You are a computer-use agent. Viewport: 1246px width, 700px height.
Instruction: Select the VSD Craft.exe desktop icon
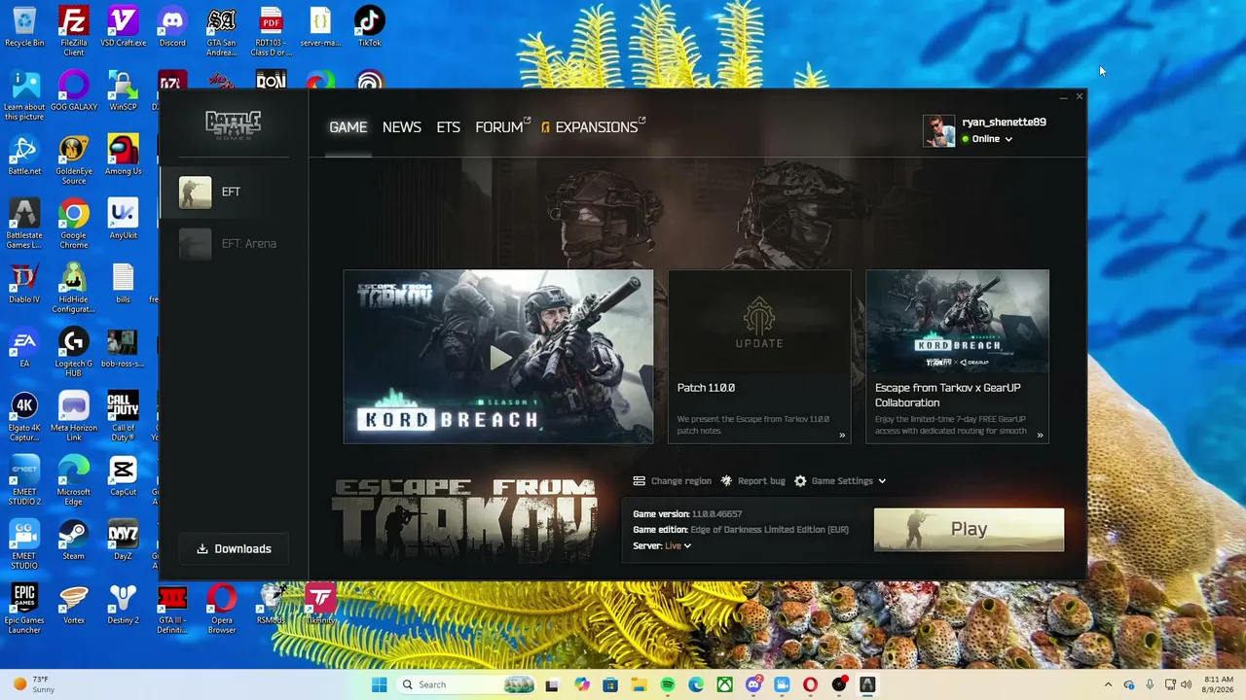click(123, 26)
